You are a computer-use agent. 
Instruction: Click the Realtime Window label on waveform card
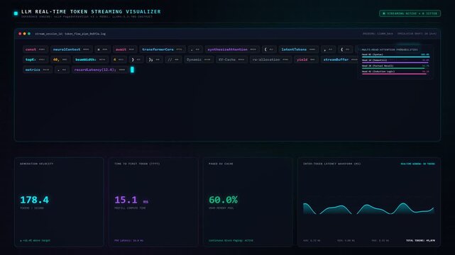[x=418, y=164]
